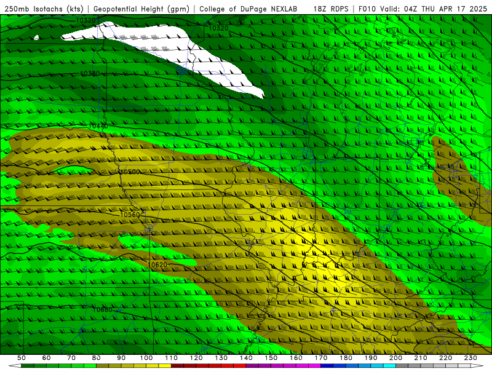The width and height of the screenshot is (492, 369).
Task: Click the "F010" forecast hour label
Action: click(x=367, y=9)
